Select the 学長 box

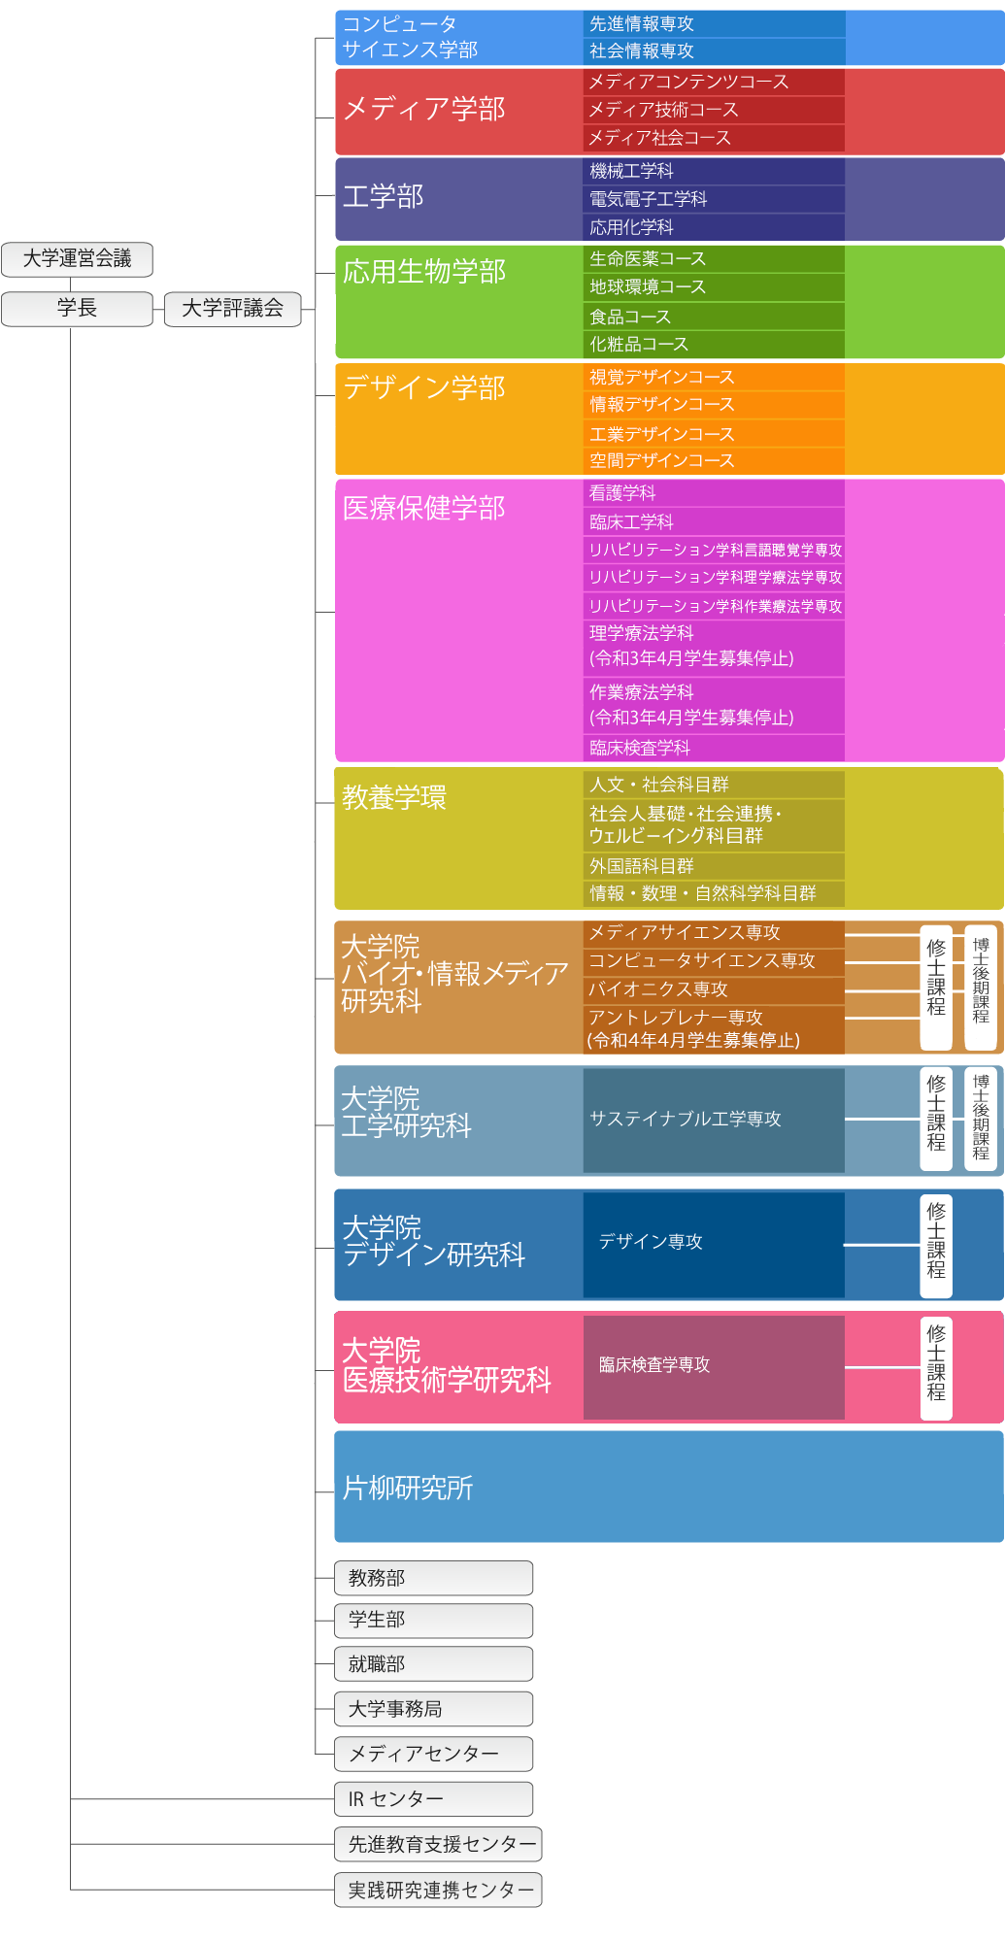tap(77, 309)
